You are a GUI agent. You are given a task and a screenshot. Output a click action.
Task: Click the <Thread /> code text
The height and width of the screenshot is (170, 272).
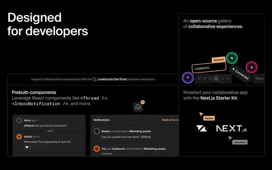93,98
